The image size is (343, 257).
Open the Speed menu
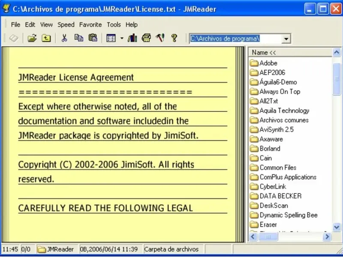[66, 25]
